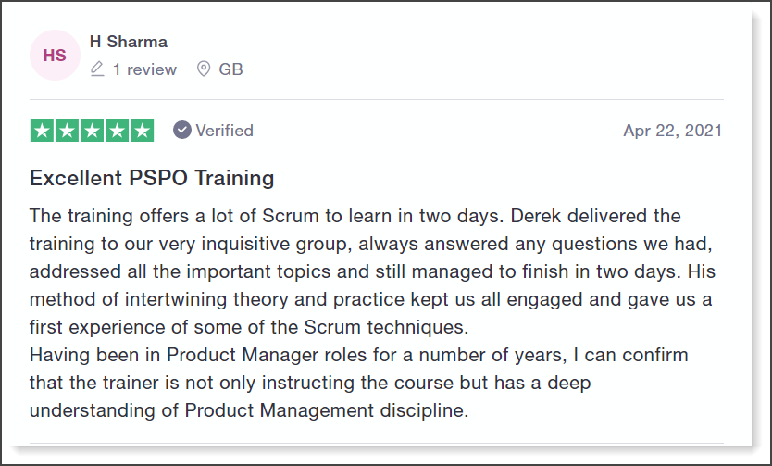
Task: Click the third green rating star
Action: click(92, 131)
